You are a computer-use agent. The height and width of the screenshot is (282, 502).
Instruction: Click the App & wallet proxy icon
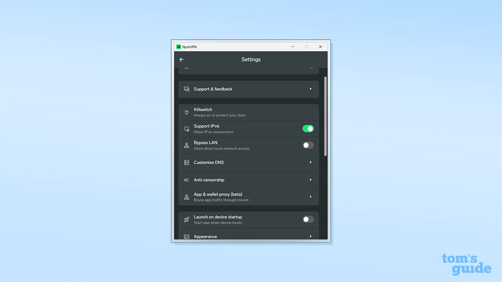[187, 197]
